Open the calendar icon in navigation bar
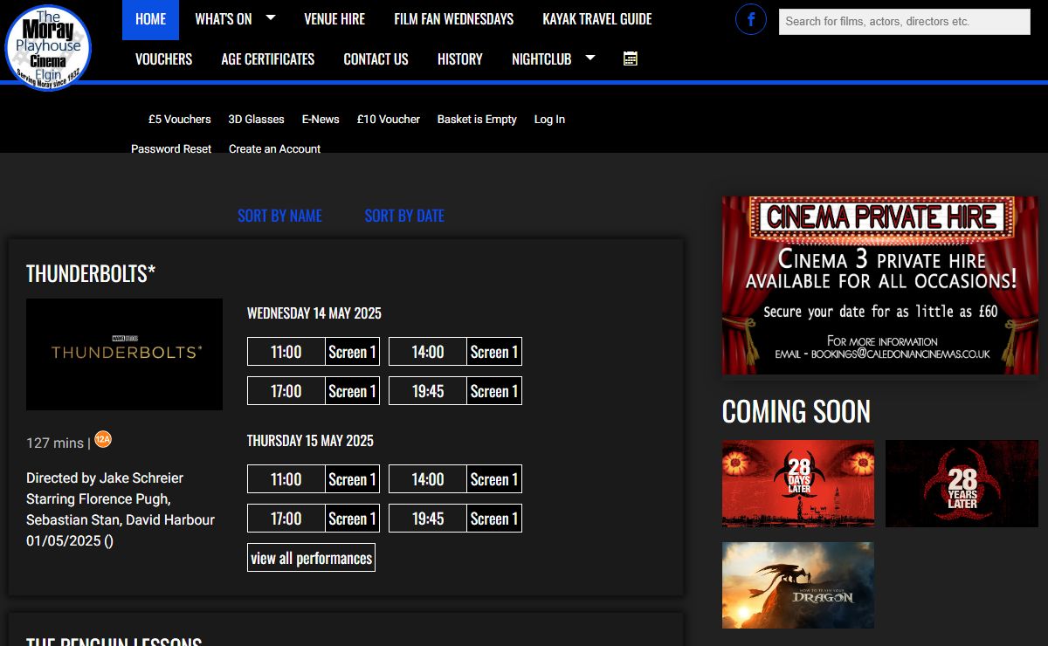The image size is (1048, 646). point(631,58)
